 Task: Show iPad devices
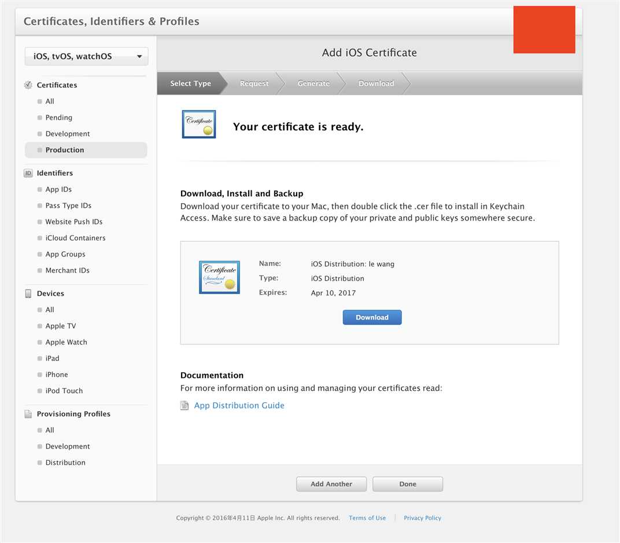pos(52,358)
